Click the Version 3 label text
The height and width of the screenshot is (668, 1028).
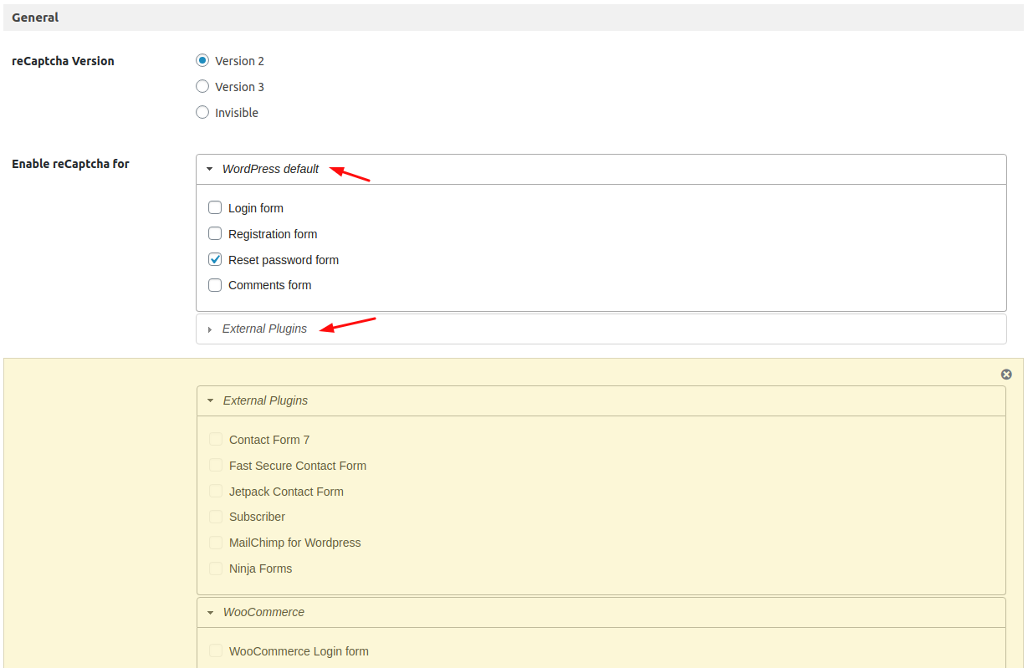[239, 87]
